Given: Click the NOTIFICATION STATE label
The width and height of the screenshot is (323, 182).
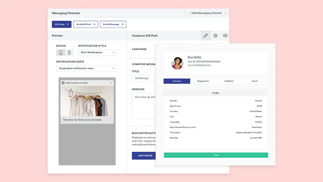Looking at the screenshot, I should point(70,62).
